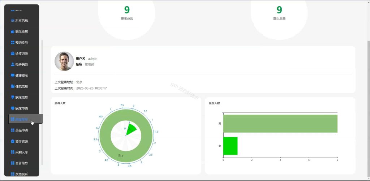Open the 病床申请 menu item

click(20, 108)
